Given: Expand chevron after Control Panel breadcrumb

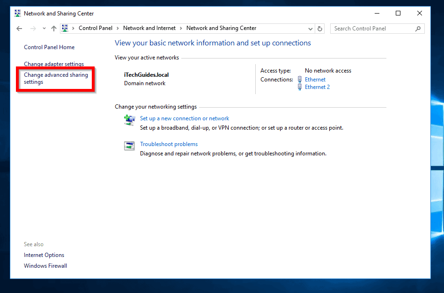Looking at the screenshot, I should [x=118, y=28].
